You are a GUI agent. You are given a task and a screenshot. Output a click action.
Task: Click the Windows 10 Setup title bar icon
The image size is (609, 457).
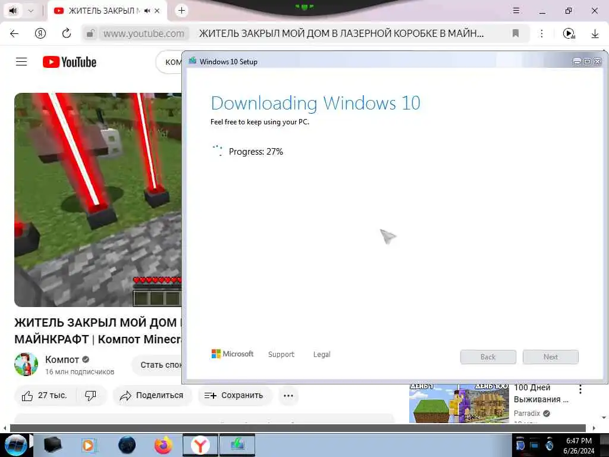click(192, 61)
